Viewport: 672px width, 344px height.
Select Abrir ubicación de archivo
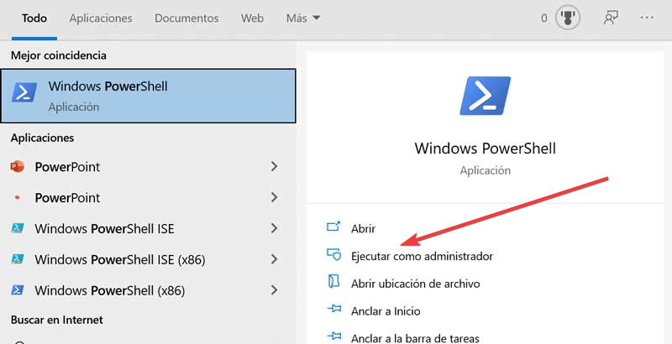tap(415, 284)
